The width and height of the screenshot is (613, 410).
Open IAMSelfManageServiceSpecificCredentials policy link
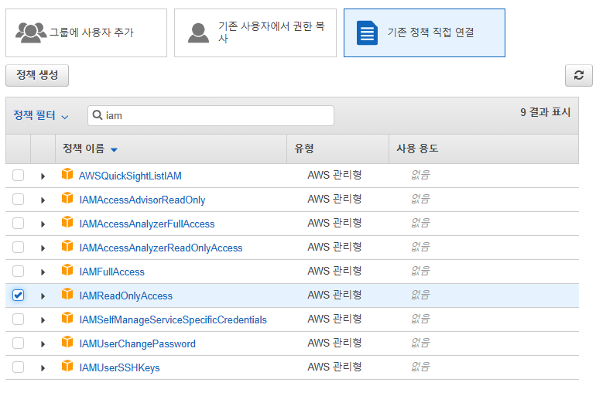point(173,319)
